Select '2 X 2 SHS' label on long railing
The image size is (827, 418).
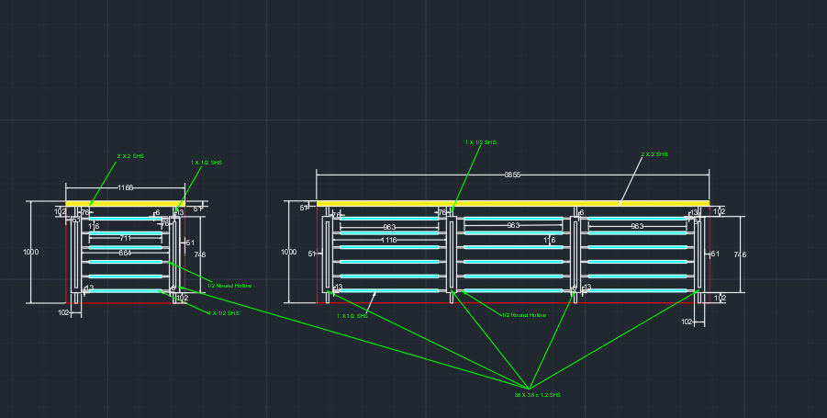coord(654,154)
